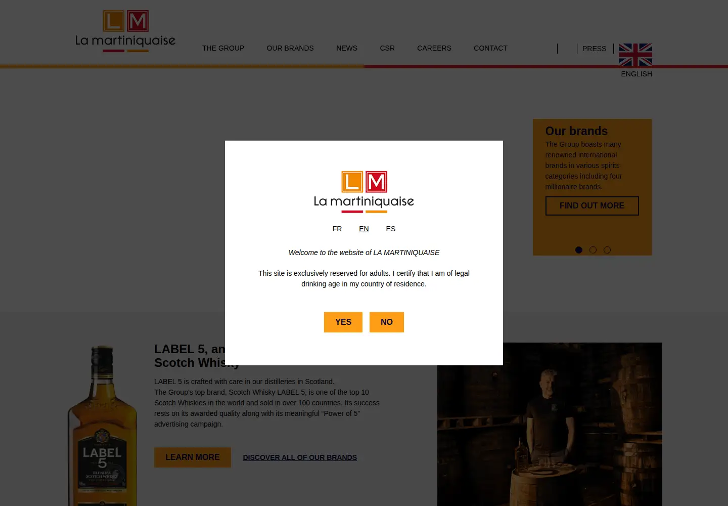Click the UK flag language icon

point(635,55)
